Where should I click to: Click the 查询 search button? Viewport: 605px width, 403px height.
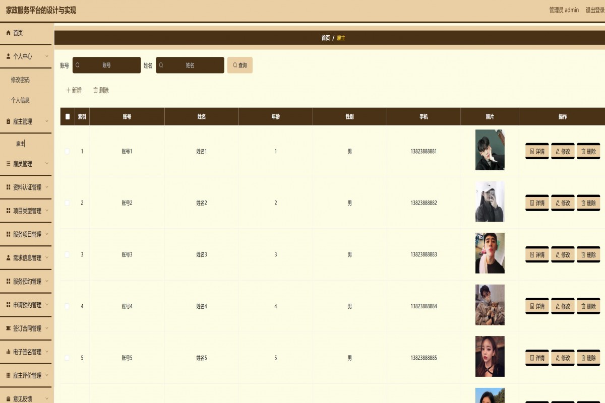click(240, 65)
